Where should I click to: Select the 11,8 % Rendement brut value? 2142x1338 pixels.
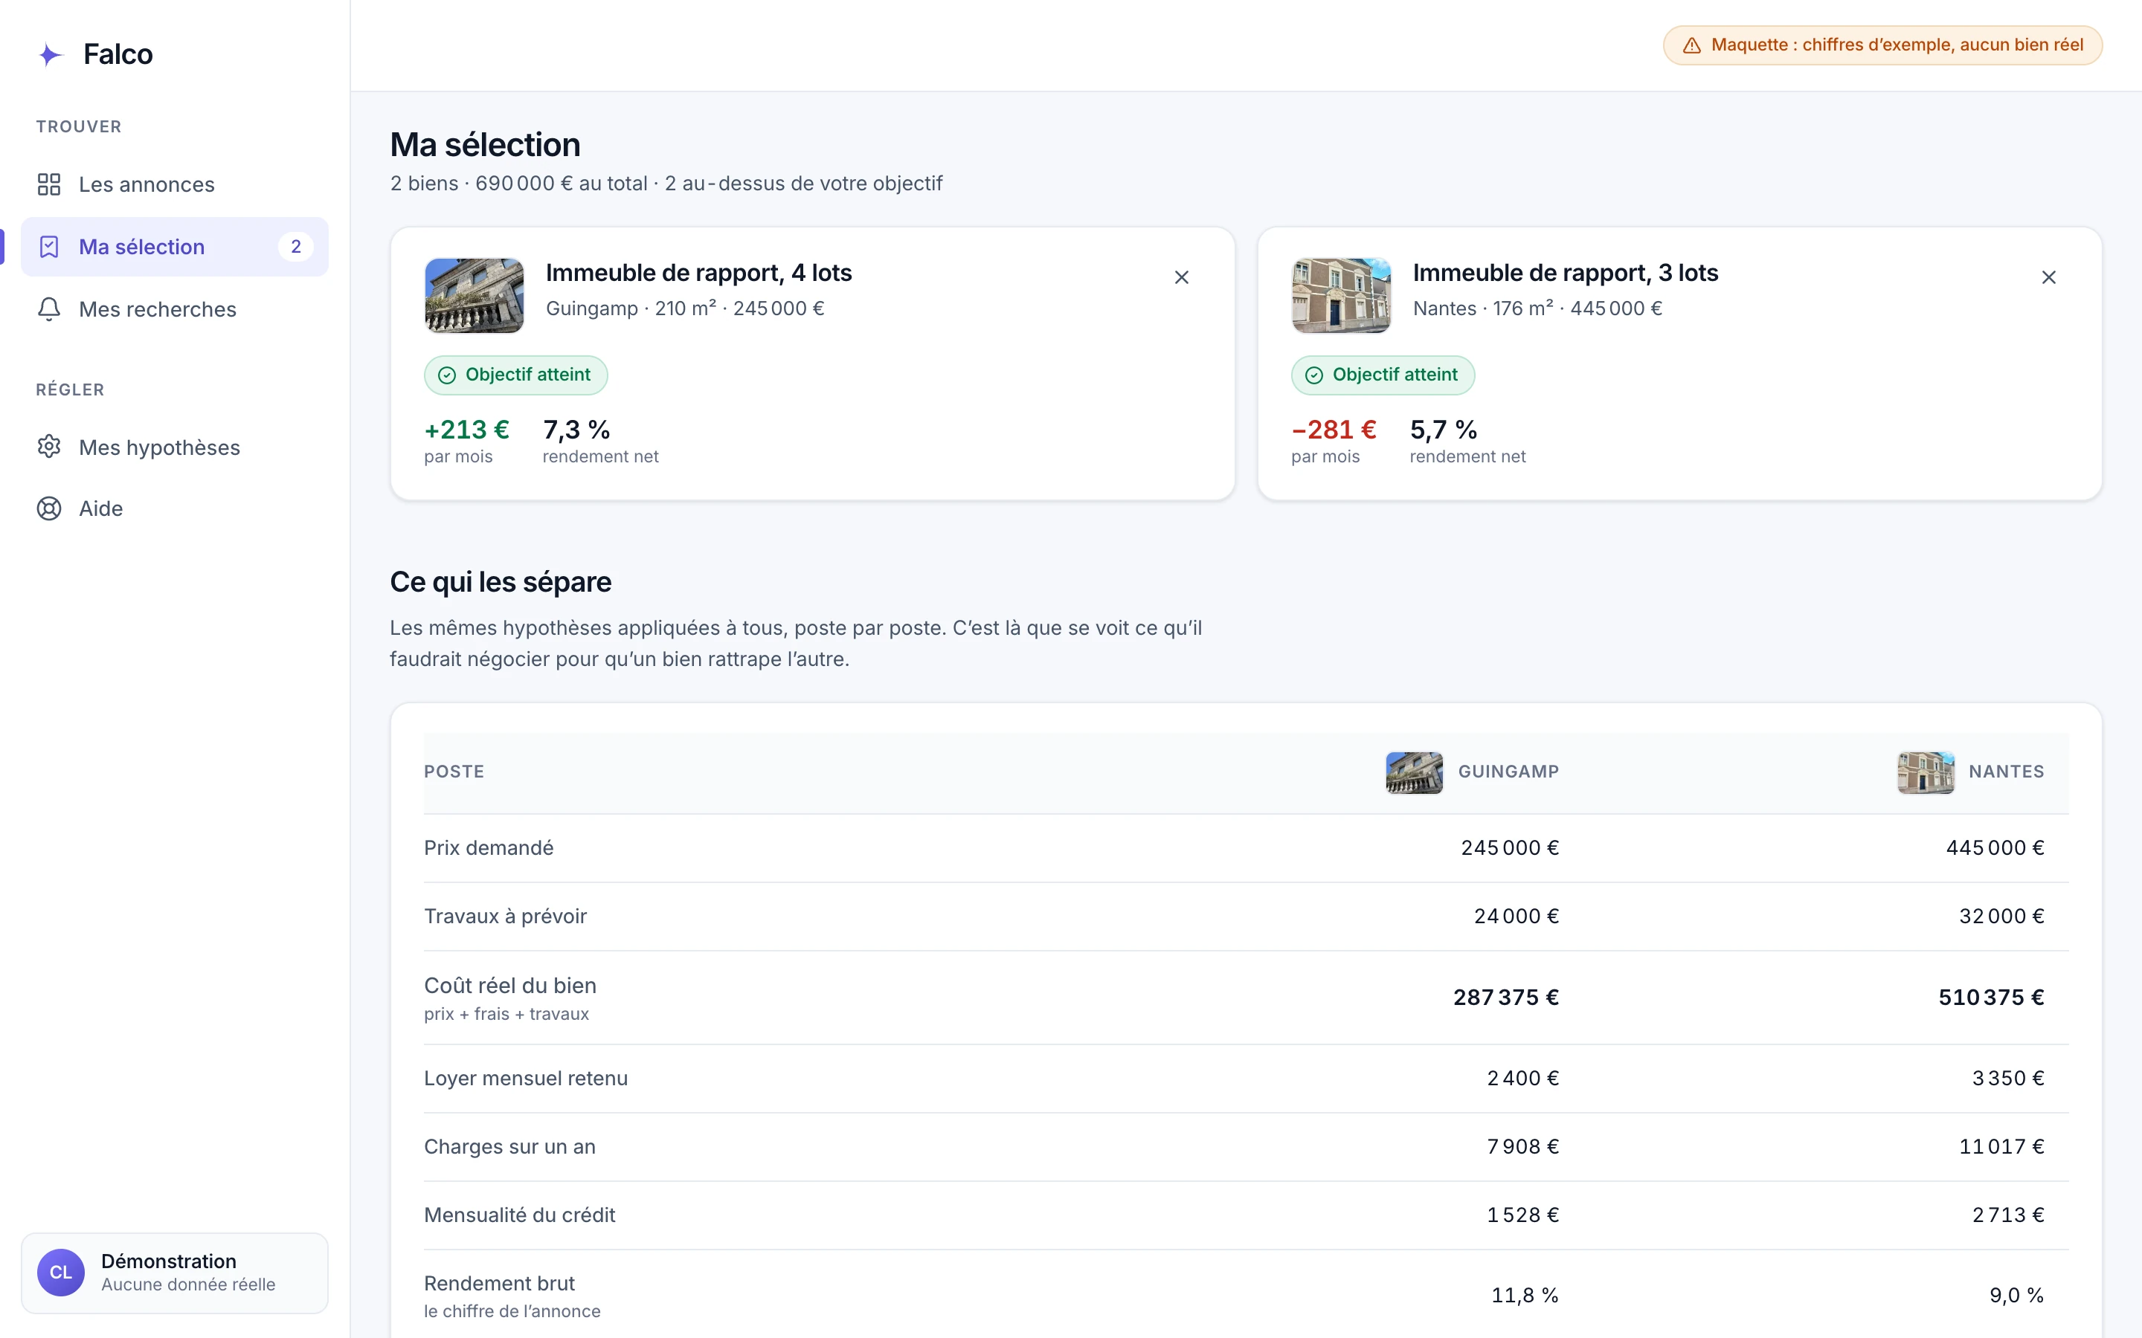(1525, 1295)
